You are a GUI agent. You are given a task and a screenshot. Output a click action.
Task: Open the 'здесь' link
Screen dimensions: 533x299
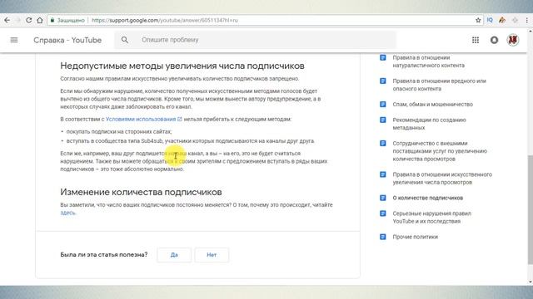tap(68, 213)
